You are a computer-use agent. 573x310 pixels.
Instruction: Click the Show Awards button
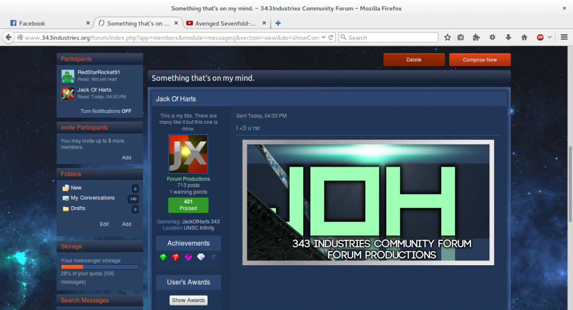(x=188, y=300)
